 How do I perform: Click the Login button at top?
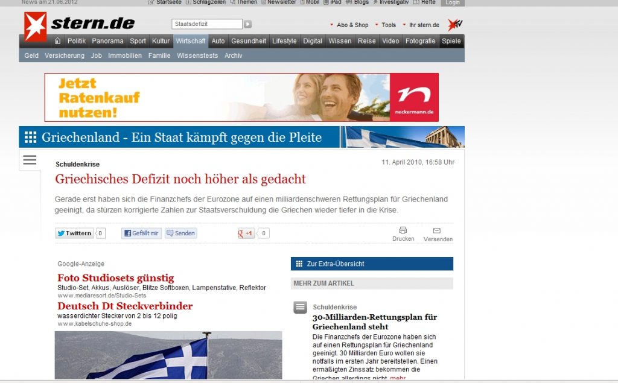(453, 3)
